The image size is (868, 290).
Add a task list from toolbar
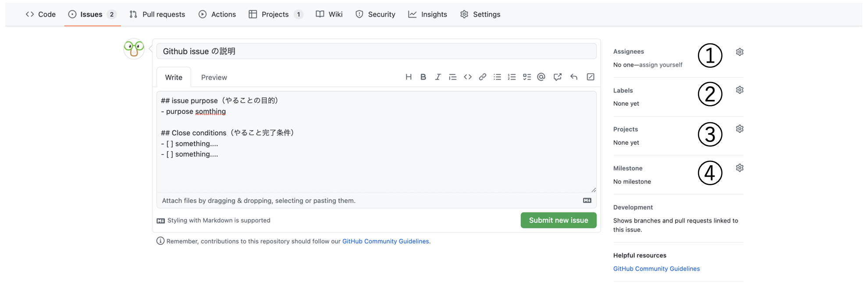pos(526,77)
